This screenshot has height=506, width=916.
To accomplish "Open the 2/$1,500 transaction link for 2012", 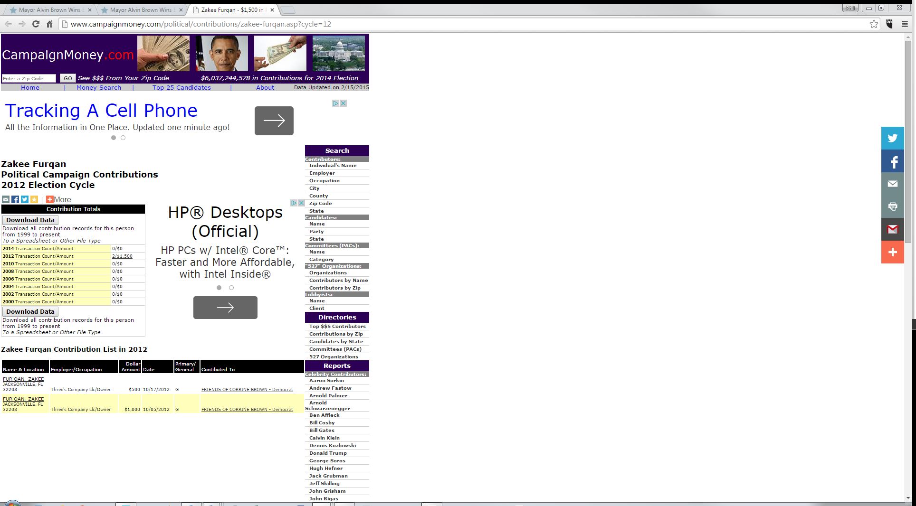I will coord(122,256).
